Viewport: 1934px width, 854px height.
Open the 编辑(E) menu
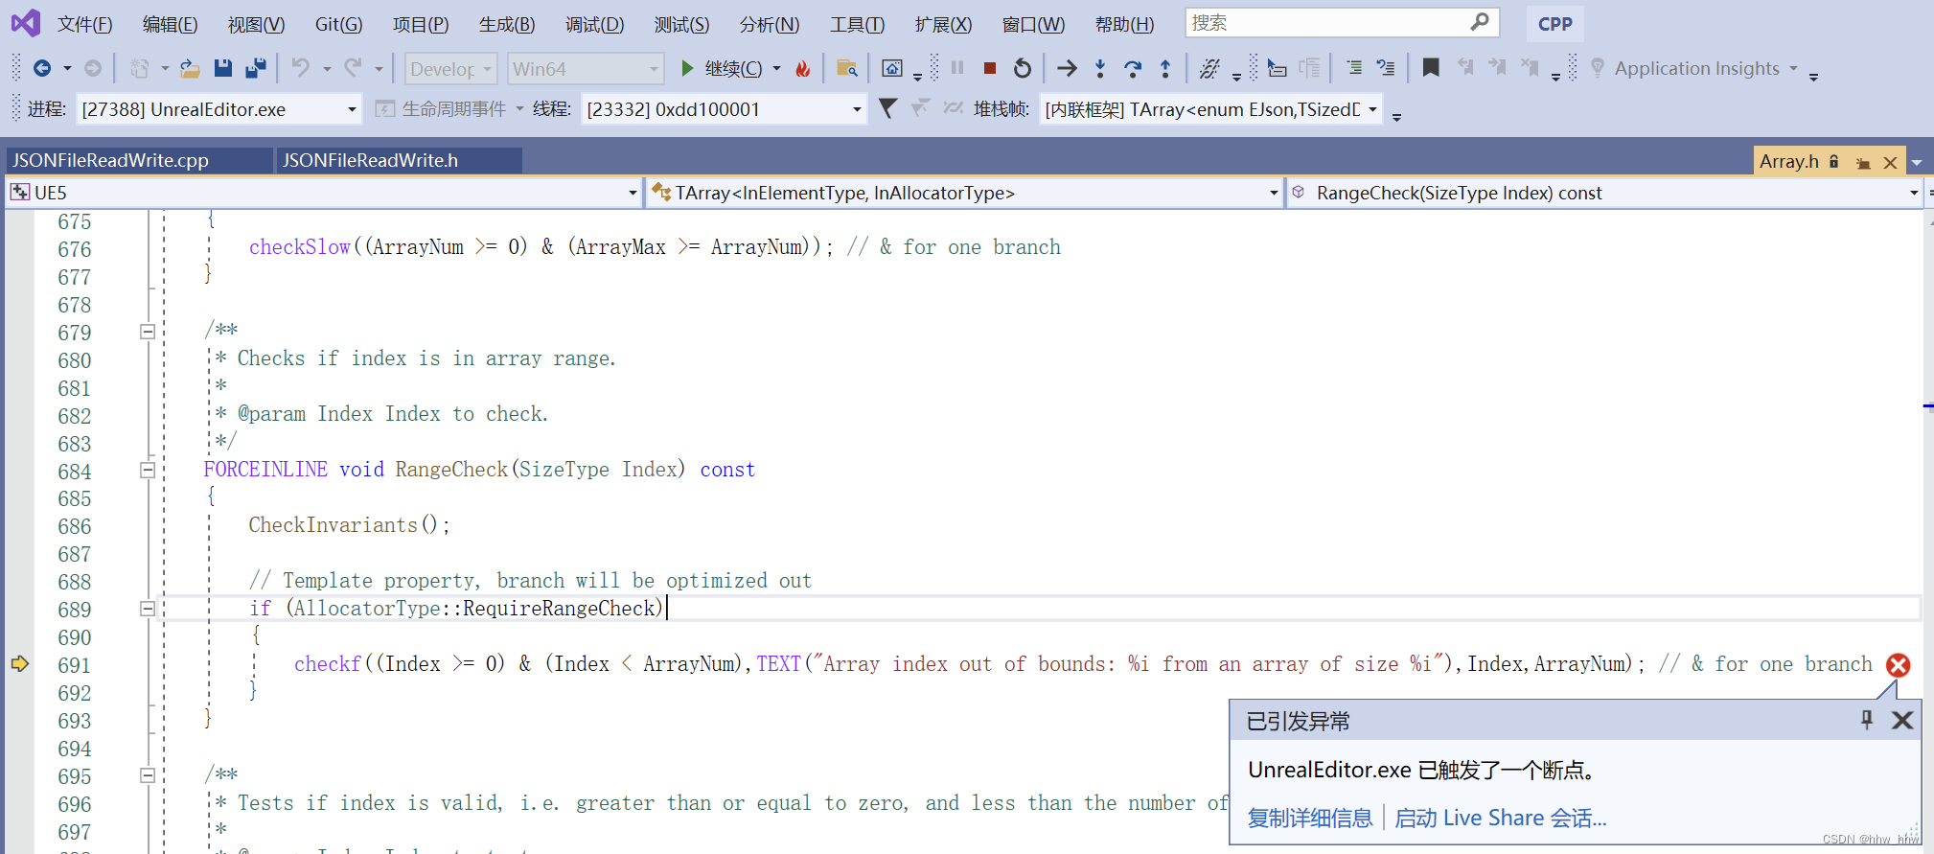pyautogui.click(x=170, y=24)
